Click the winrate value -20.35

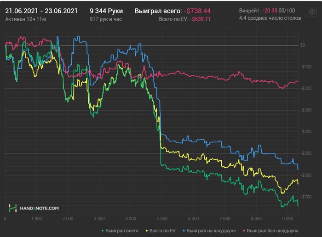pyautogui.click(x=270, y=11)
